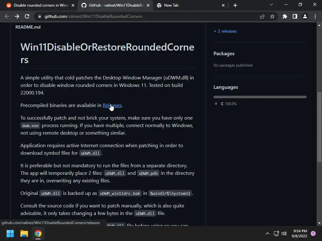The image size is (322, 241).
Task: Toggle Chrome side panel
Action: coord(295,16)
